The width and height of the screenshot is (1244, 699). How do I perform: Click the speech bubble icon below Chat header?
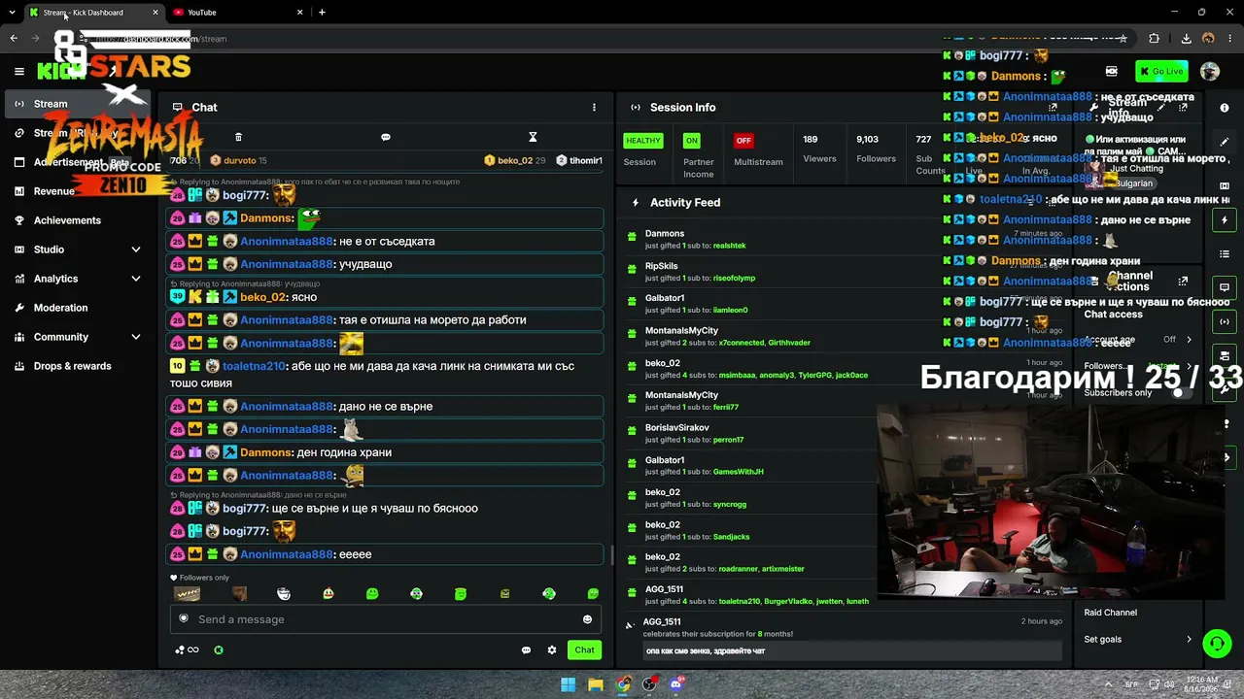point(386,137)
